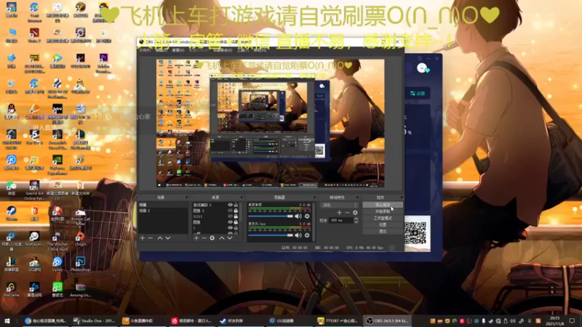This screenshot has width=582, height=327.
Task: Mute desktop audio speaker icon
Action: [298, 216]
